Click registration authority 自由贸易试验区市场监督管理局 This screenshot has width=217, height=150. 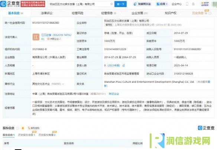(122, 74)
